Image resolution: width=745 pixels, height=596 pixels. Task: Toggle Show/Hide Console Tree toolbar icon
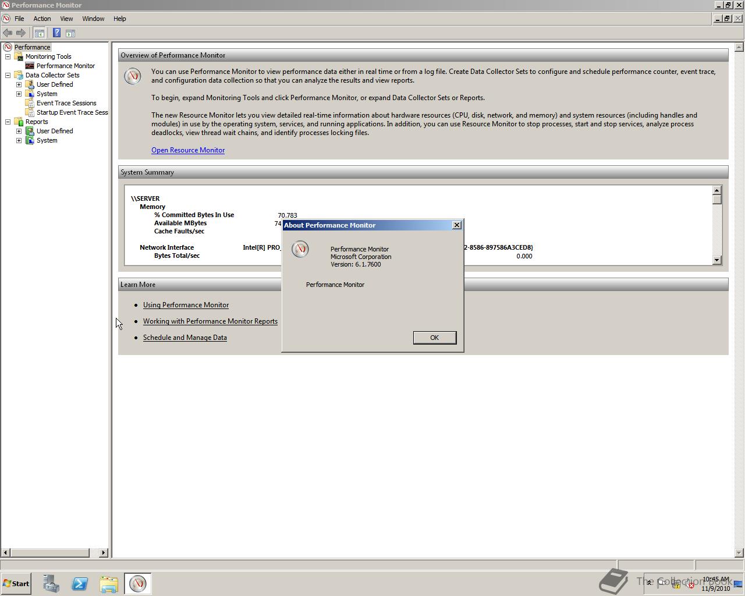40,33
